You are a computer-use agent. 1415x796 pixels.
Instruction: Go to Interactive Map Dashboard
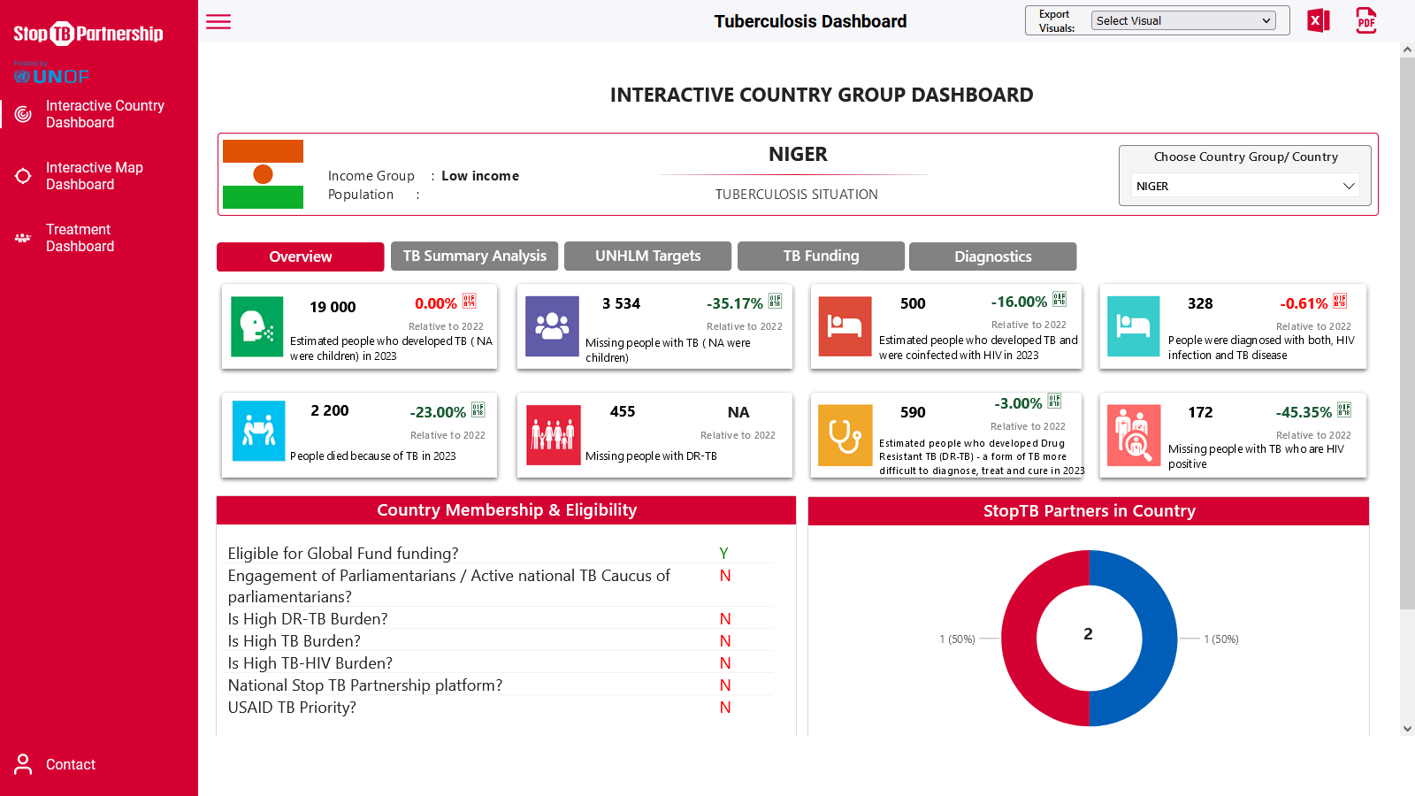click(94, 176)
